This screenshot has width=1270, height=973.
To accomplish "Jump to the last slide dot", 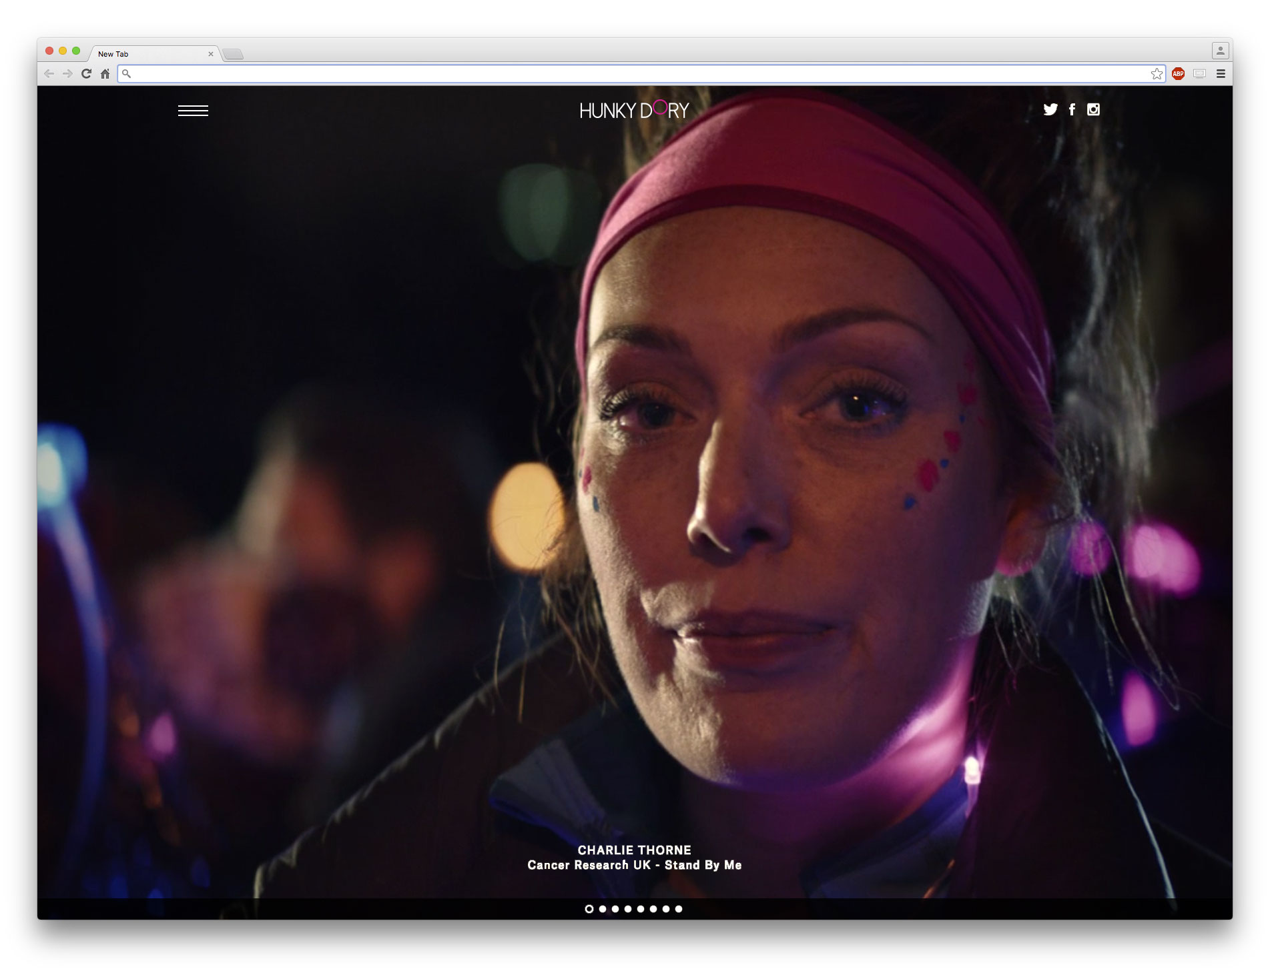I will tap(679, 909).
